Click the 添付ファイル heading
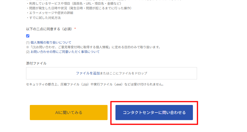Image resolution: width=247 pixels, height=132 pixels. [36, 63]
